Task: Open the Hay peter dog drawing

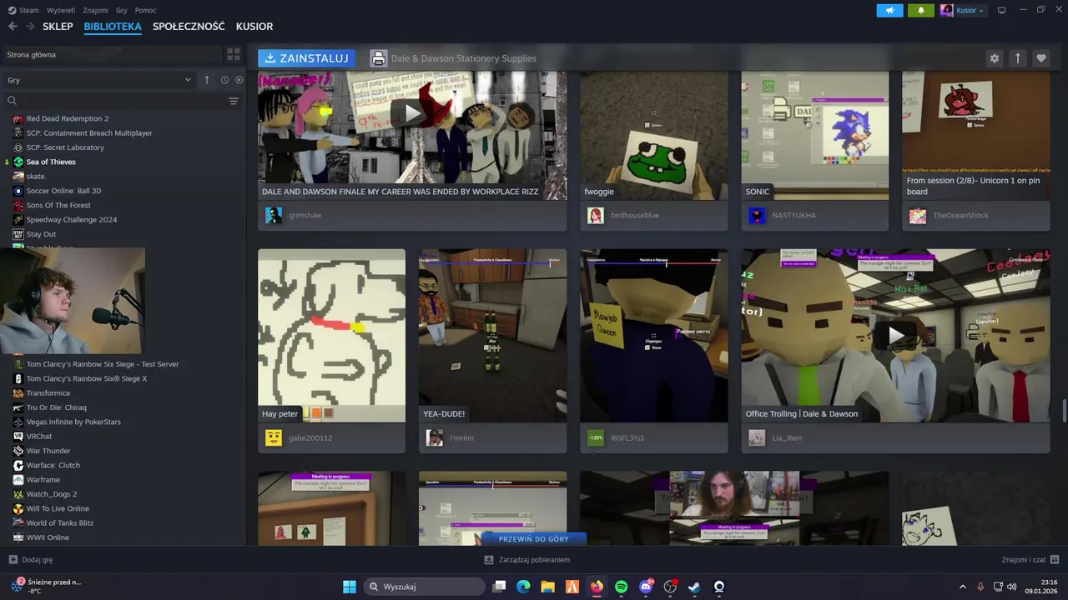Action: (x=331, y=336)
